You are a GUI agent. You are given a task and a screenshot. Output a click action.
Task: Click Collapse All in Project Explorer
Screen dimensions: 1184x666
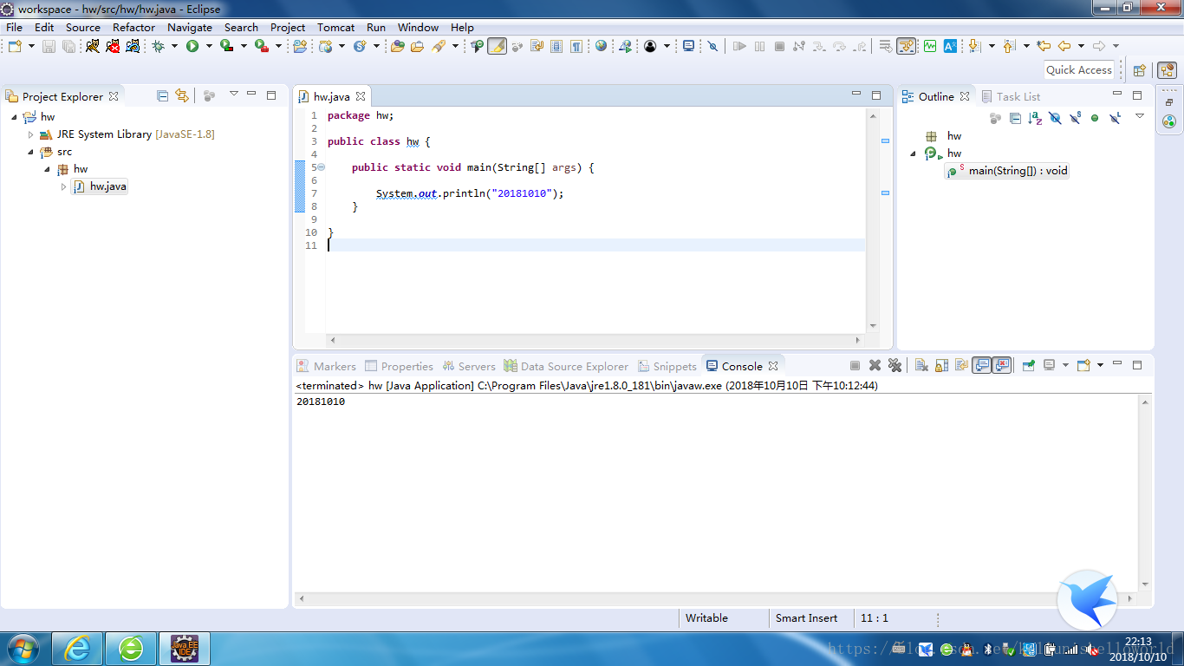coord(162,95)
